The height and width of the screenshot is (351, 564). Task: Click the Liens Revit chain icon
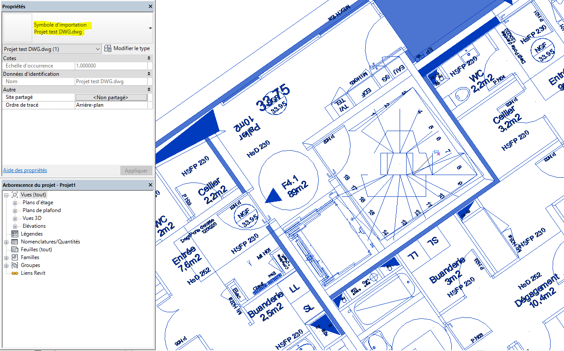[x=14, y=273]
